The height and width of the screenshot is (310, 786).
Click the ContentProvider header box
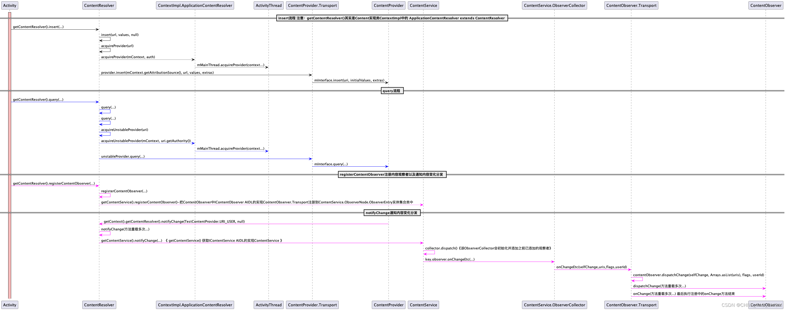tap(388, 5)
